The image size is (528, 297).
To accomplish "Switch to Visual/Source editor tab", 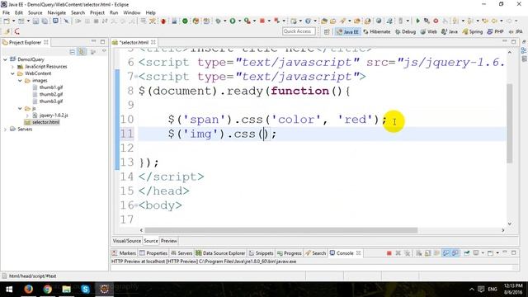I will point(126,241).
